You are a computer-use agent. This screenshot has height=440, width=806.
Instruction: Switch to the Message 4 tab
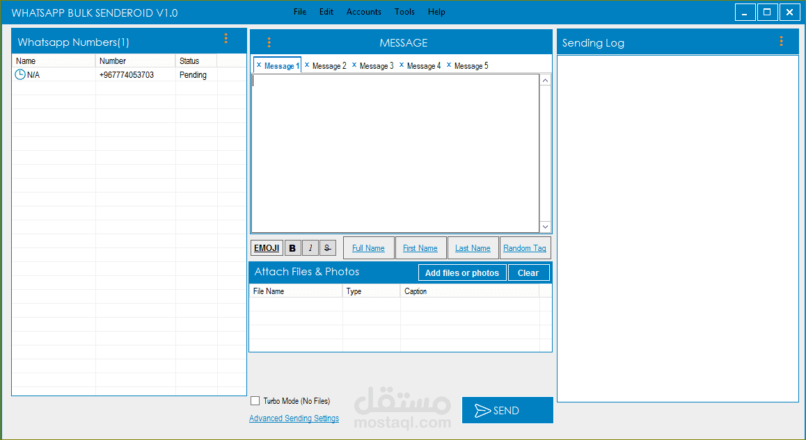coord(424,66)
